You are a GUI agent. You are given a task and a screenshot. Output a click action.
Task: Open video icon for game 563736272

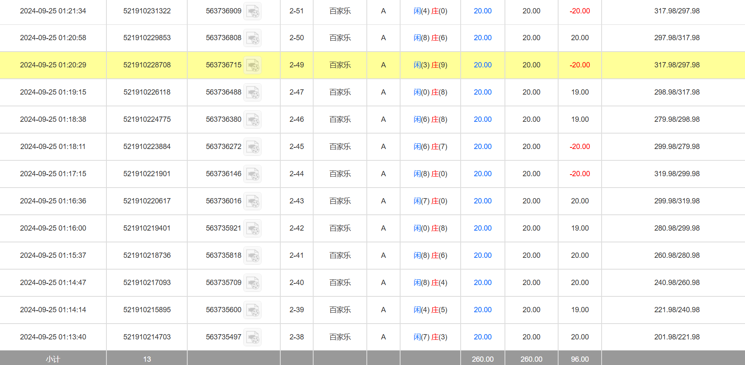252,147
